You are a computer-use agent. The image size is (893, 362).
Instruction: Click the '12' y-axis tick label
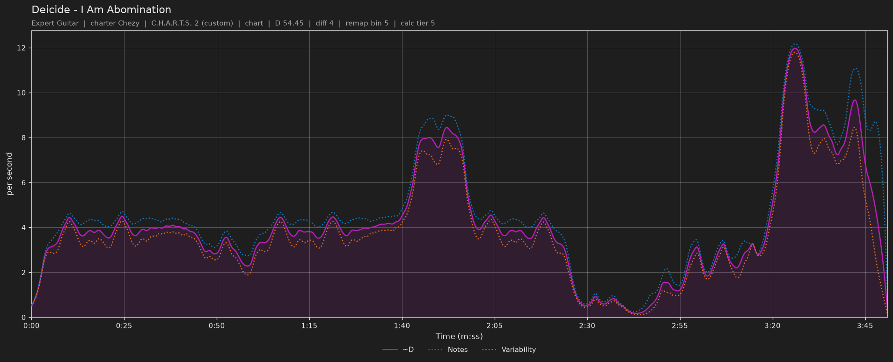[x=22, y=48]
